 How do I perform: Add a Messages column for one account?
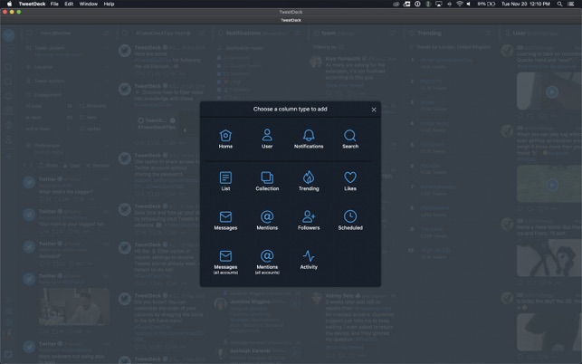tap(225, 220)
